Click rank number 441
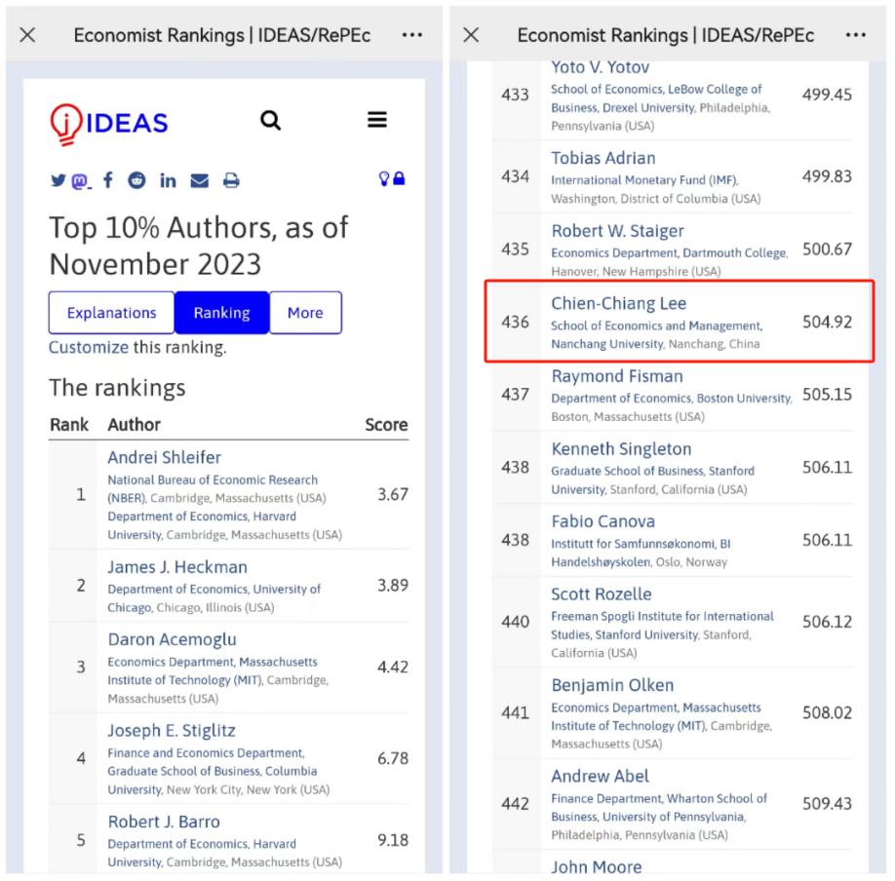Viewport: 895px width, 881px height. (516, 712)
